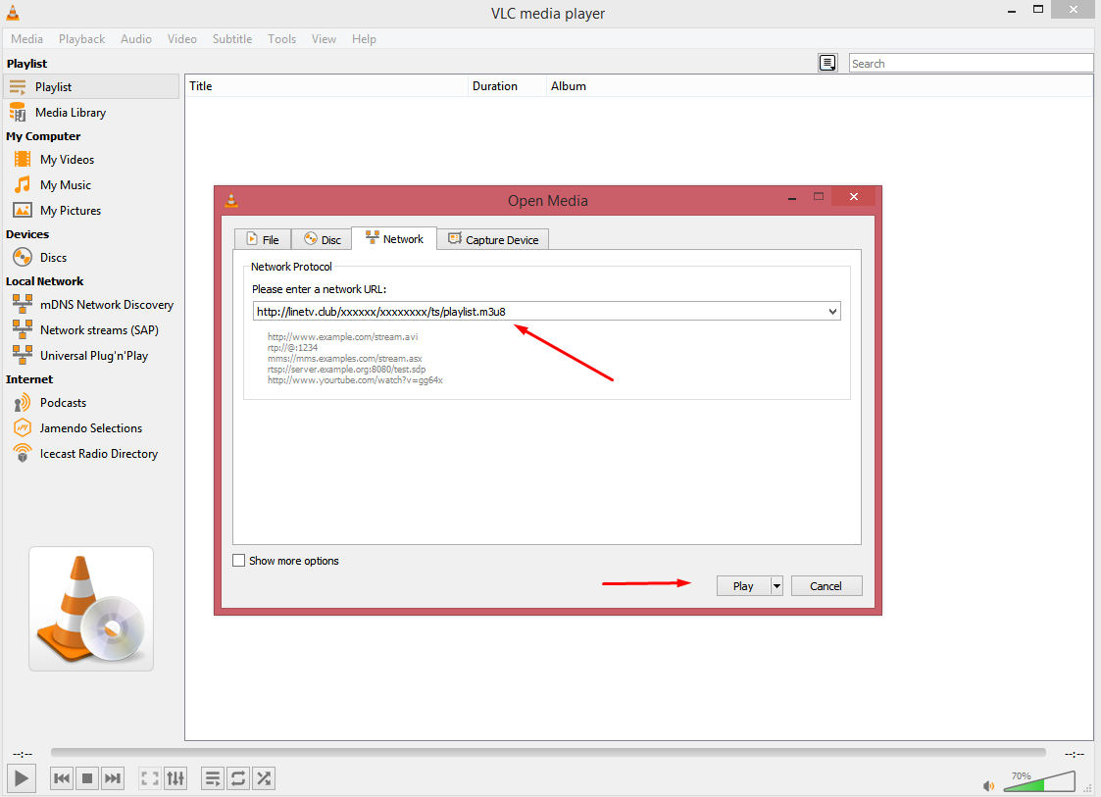Open the Subtitle menu
This screenshot has width=1101, height=797.
232,39
